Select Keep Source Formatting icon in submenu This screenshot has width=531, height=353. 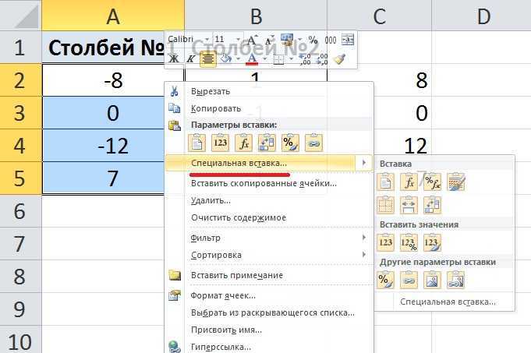pos(455,182)
